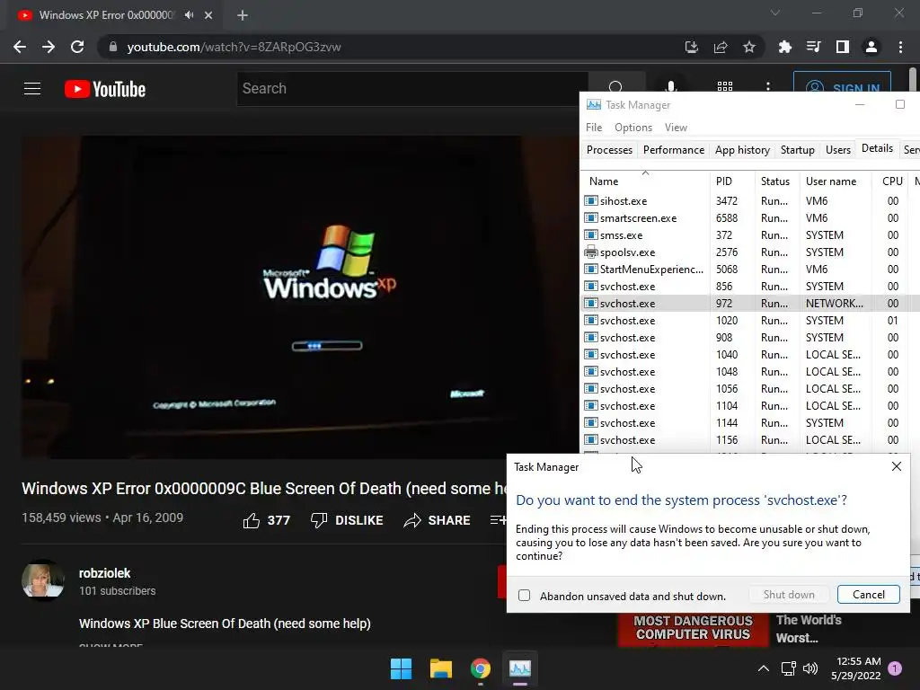Dislike the video
This screenshot has width=920, height=690.
pyautogui.click(x=347, y=520)
